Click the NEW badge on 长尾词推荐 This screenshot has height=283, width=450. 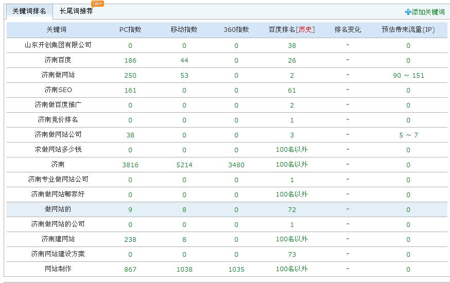point(97,4)
